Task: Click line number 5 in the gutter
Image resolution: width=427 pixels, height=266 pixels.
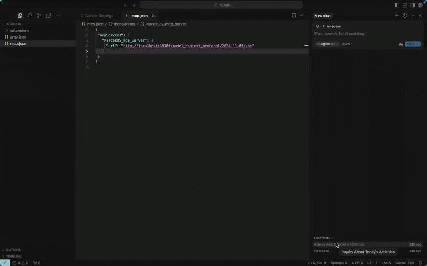Action: 87,51
